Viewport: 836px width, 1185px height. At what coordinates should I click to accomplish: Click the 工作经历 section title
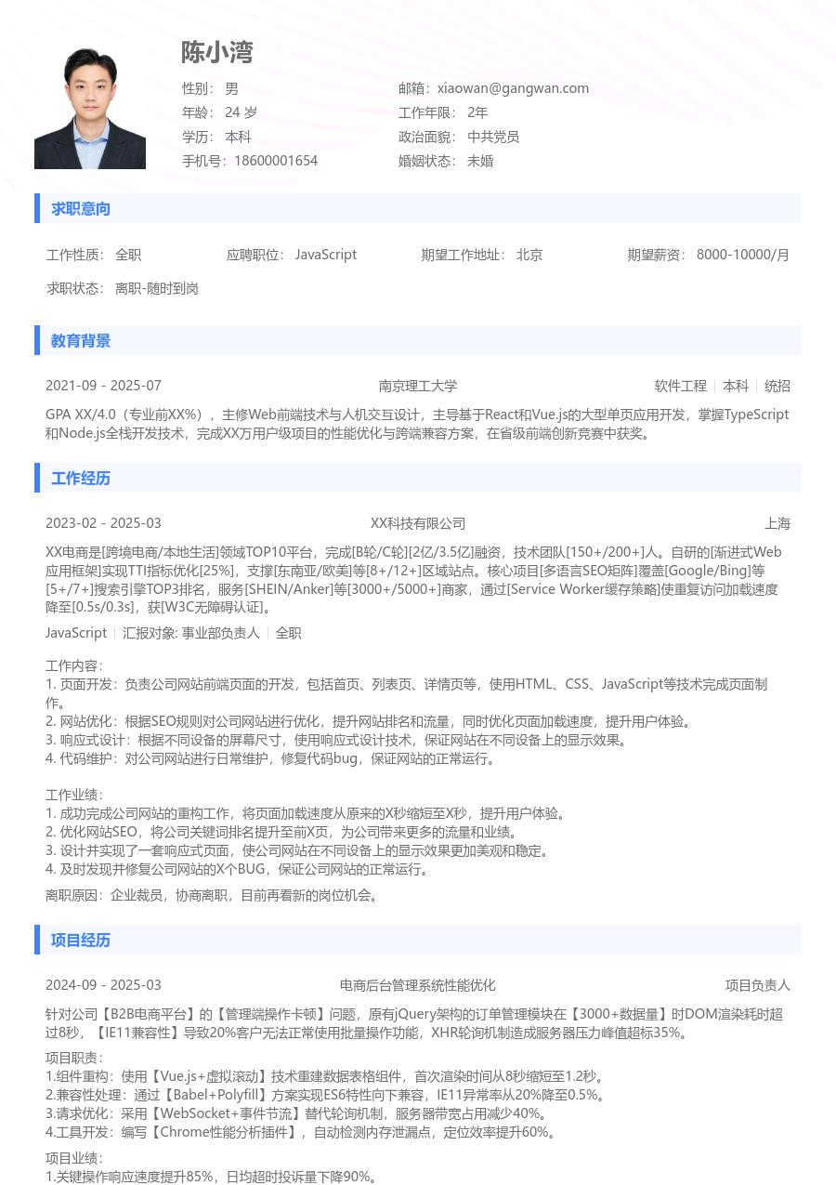point(80,478)
